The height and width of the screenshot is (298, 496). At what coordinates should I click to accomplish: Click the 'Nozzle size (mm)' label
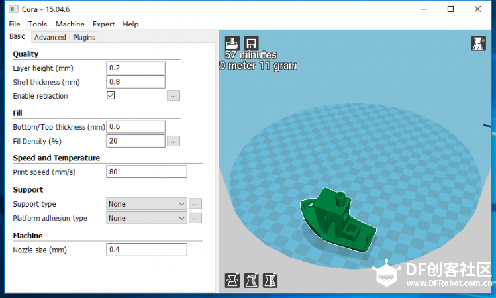coord(40,250)
